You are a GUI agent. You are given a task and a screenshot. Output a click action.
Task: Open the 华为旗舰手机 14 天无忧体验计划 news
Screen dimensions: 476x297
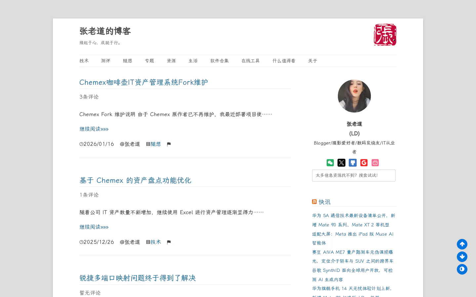(x=352, y=291)
